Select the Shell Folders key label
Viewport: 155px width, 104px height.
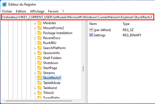(52, 58)
